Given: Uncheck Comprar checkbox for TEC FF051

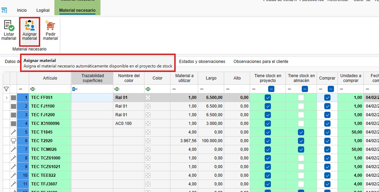Looking at the screenshot, I should click(327, 98).
